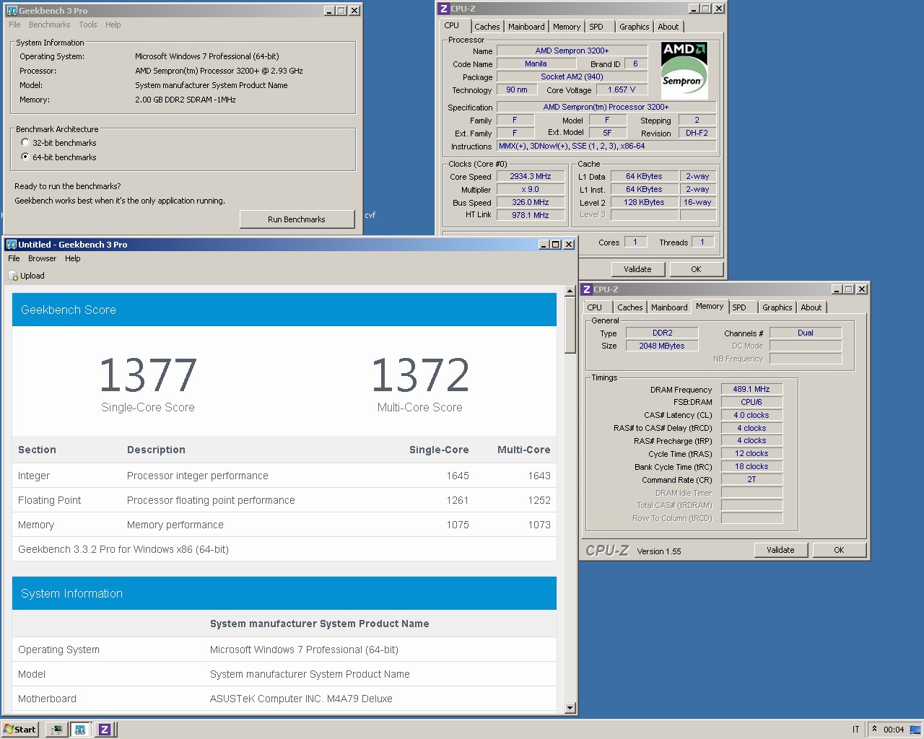Open File menu in Geekbench 3 Pro window
924x739 pixels.
[14, 25]
